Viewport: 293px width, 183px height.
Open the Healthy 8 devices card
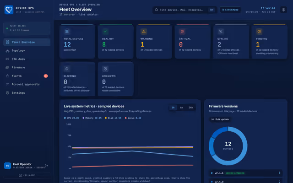tap(116, 42)
